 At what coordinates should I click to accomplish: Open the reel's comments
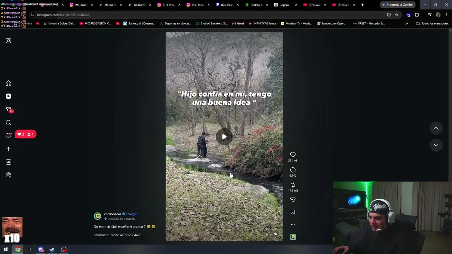(293, 170)
